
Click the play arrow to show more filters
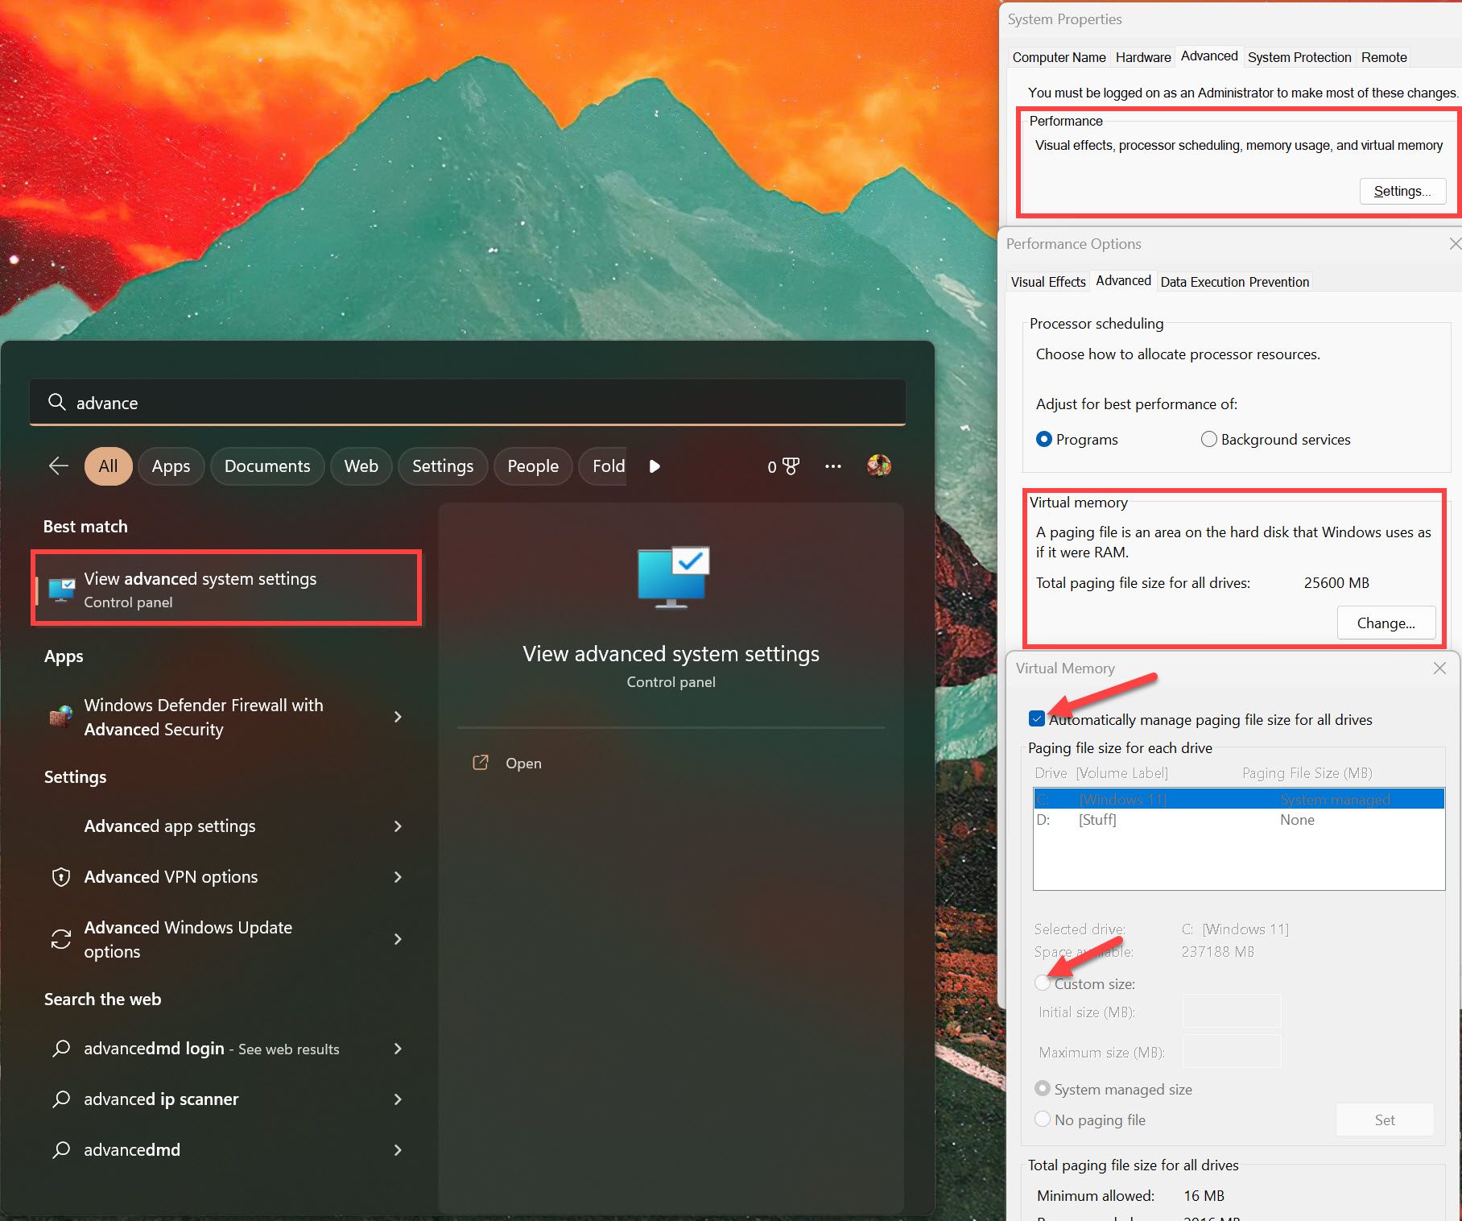[655, 466]
